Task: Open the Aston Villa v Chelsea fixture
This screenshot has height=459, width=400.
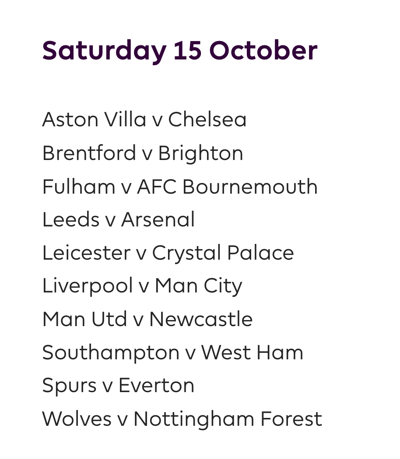Action: 144,120
